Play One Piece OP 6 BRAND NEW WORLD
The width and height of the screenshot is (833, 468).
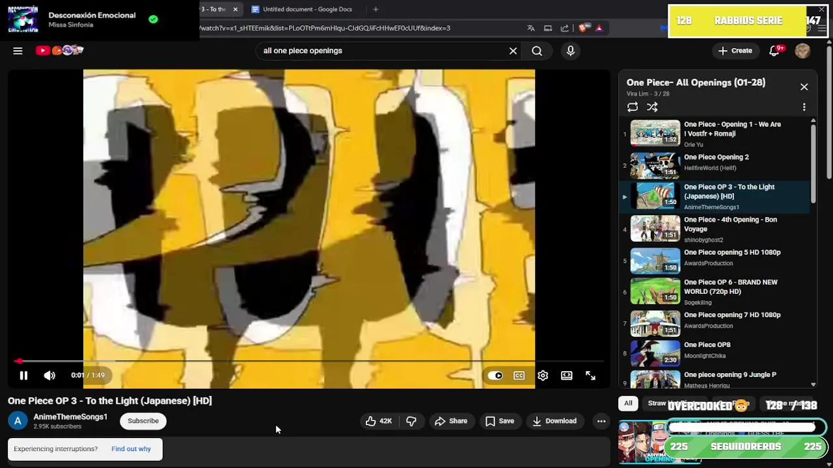coord(715,292)
